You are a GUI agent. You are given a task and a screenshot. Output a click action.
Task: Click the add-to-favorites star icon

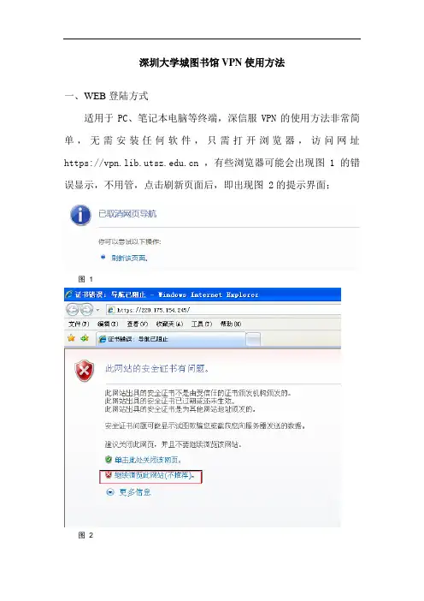tap(85, 338)
